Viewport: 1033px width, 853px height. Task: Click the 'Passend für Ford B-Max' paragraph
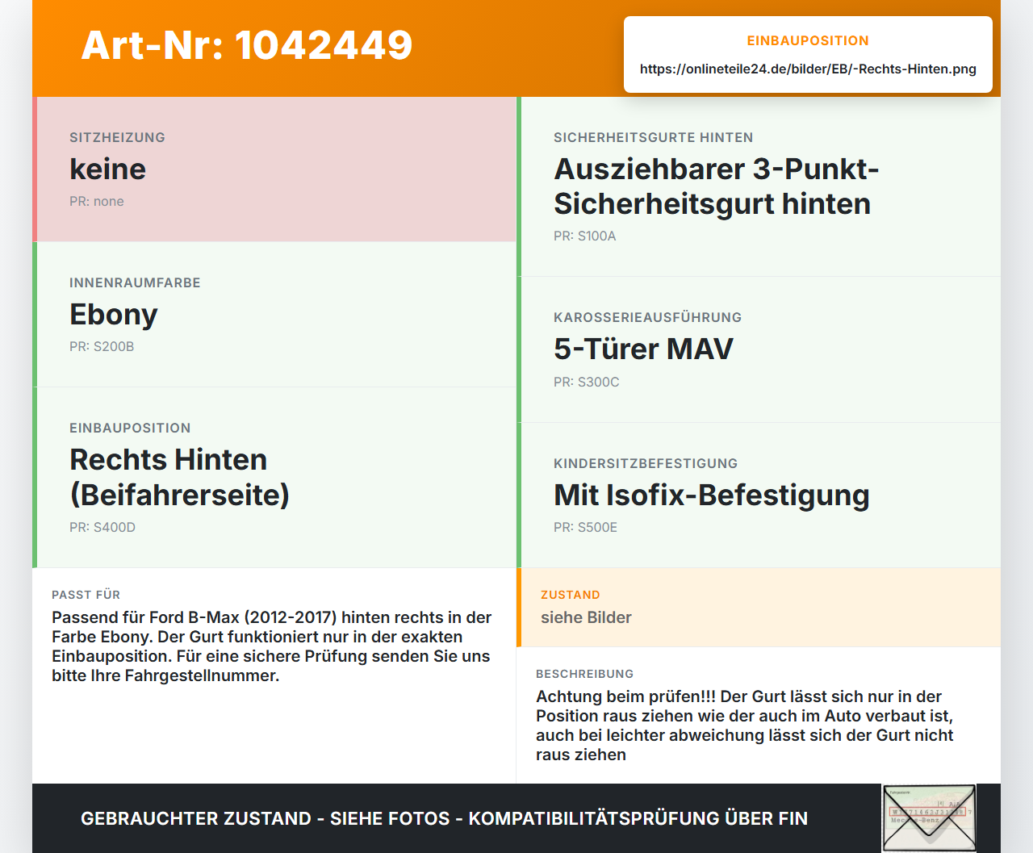pyautogui.click(x=272, y=646)
